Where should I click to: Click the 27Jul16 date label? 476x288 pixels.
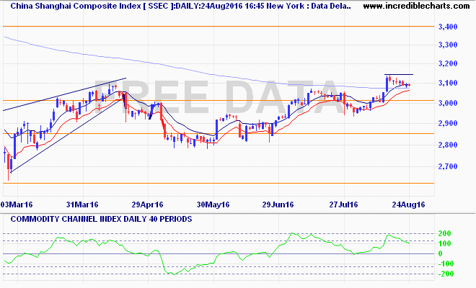pyautogui.click(x=343, y=204)
